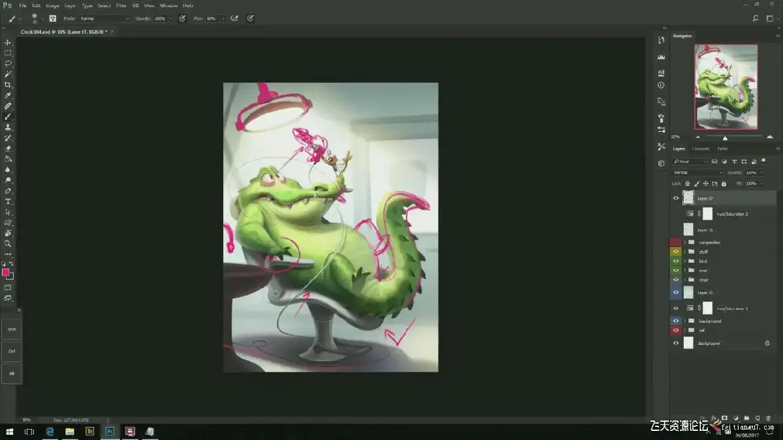Delete layer trash icon

point(768,418)
